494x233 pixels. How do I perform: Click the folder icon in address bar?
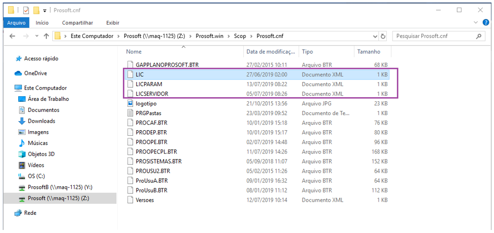tap(57, 36)
